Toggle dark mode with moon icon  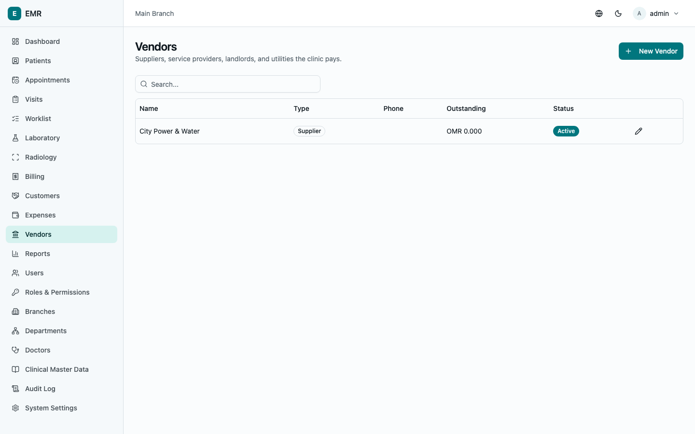coord(618,14)
